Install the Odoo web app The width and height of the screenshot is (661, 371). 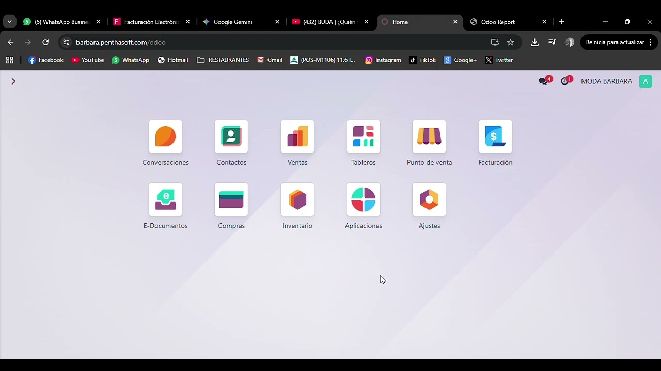click(x=495, y=42)
